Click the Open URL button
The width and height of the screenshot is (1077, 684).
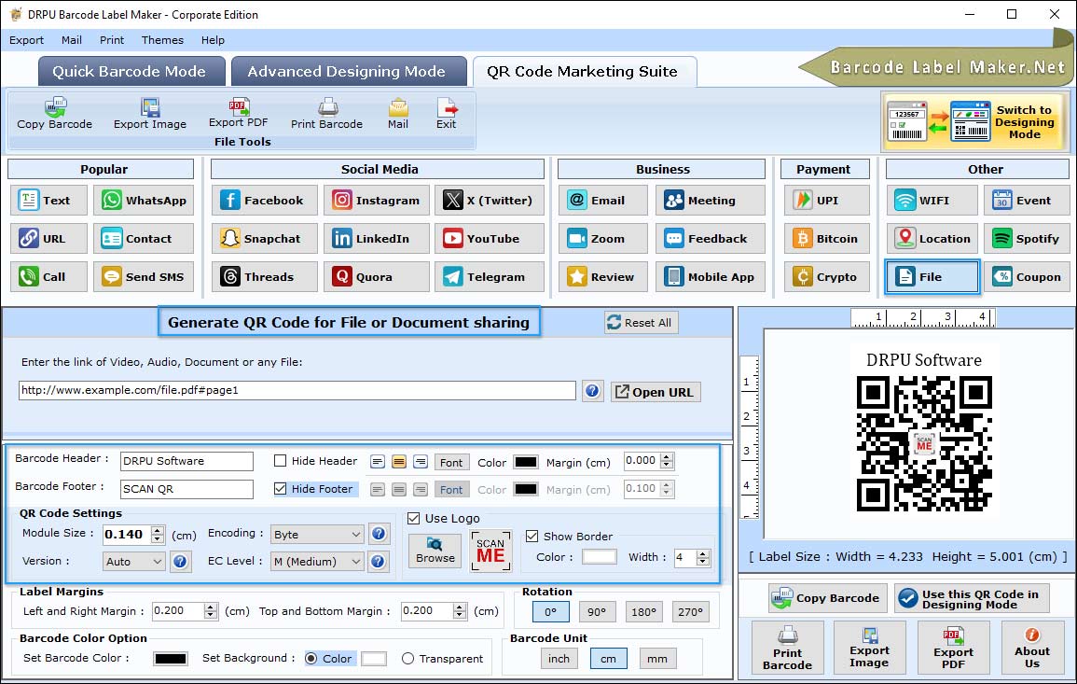click(x=656, y=392)
